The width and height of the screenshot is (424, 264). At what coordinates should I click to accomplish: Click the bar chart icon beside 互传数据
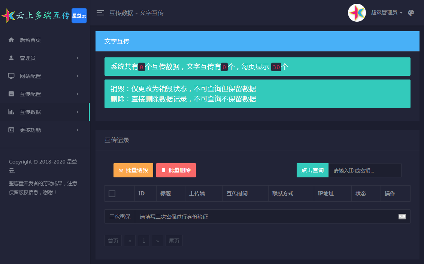pos(11,112)
